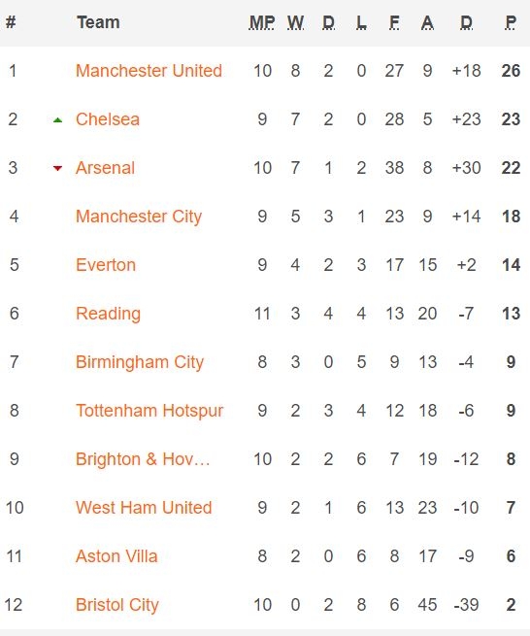Image resolution: width=530 pixels, height=636 pixels.
Task: Click the Tottenham Hotspur link
Action: point(149,411)
